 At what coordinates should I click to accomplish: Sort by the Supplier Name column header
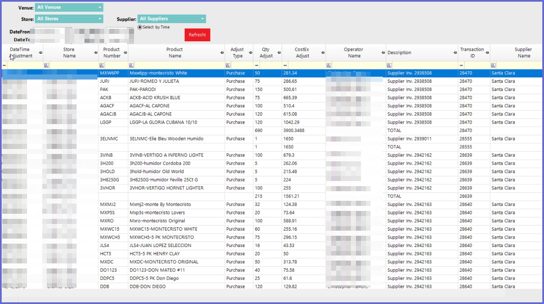click(x=523, y=53)
